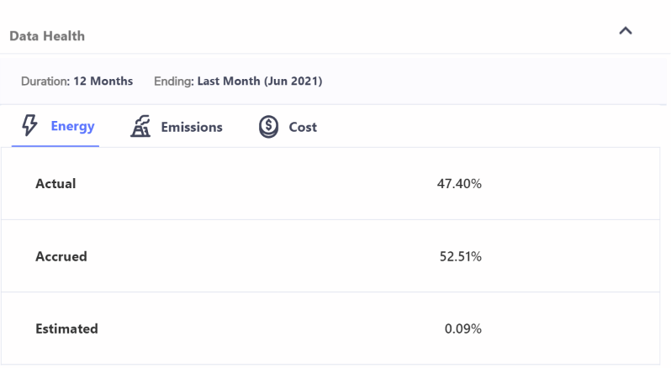The height and width of the screenshot is (368, 671).
Task: Click the Ending label text
Action: 174,81
